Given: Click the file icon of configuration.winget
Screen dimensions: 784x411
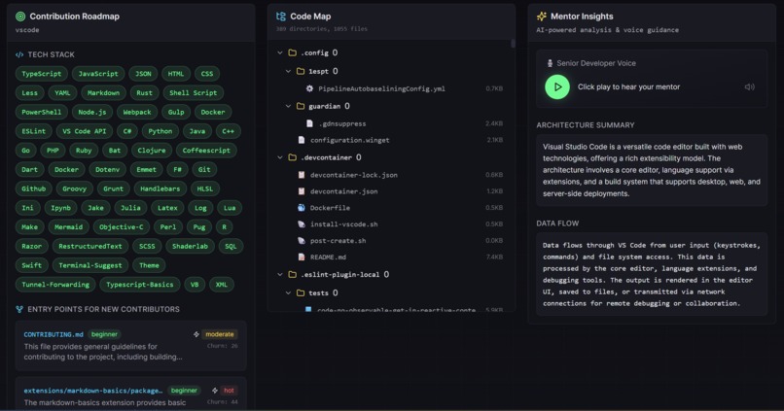Looking at the screenshot, I should pyautogui.click(x=301, y=140).
